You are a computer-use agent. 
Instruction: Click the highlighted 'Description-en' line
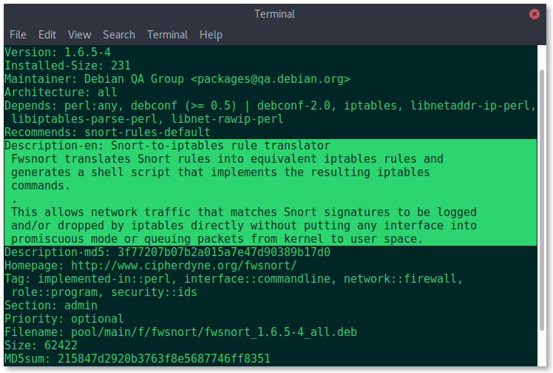click(167, 145)
